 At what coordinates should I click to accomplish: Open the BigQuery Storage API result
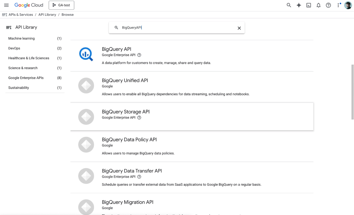tap(192, 117)
